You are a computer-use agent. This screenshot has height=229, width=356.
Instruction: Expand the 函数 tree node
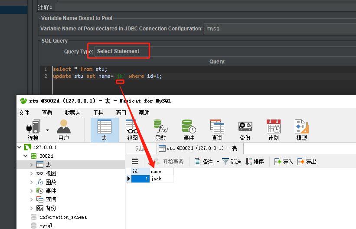pos(32,182)
